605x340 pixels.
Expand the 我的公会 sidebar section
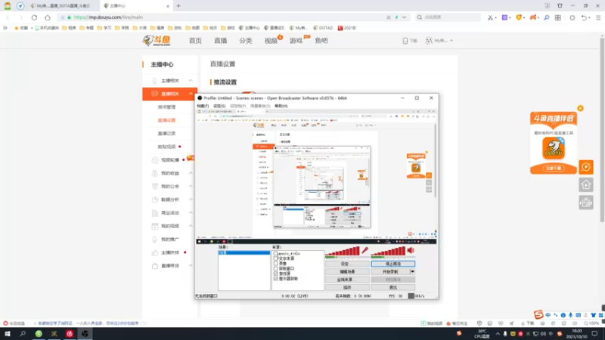(x=191, y=186)
